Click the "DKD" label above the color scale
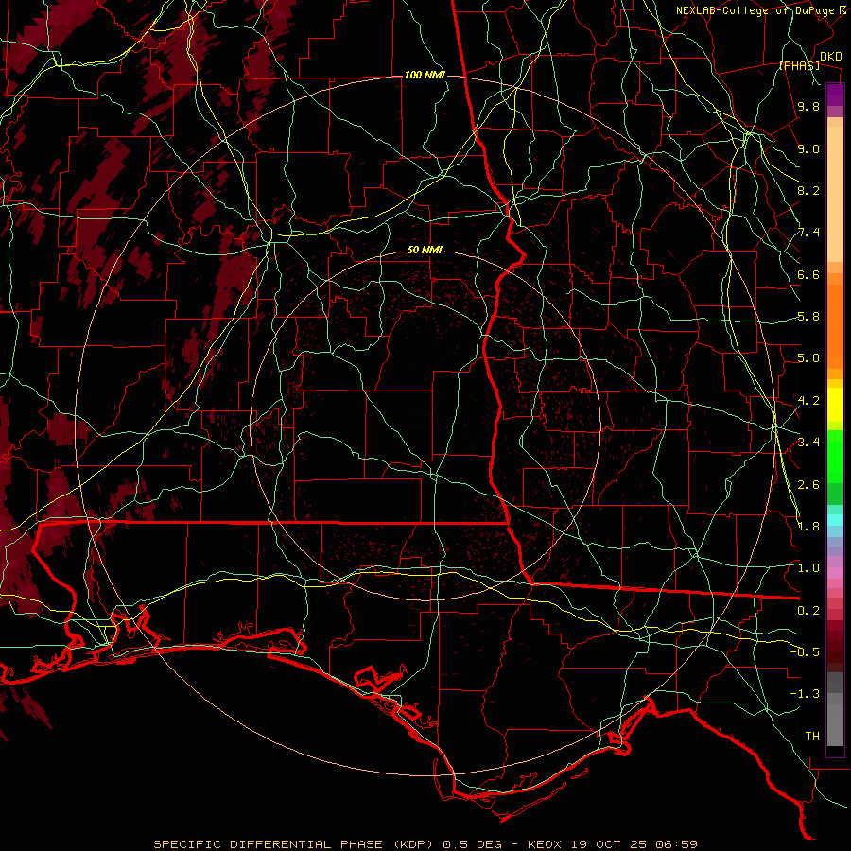Image resolution: width=851 pixels, height=851 pixels. pyautogui.click(x=831, y=57)
